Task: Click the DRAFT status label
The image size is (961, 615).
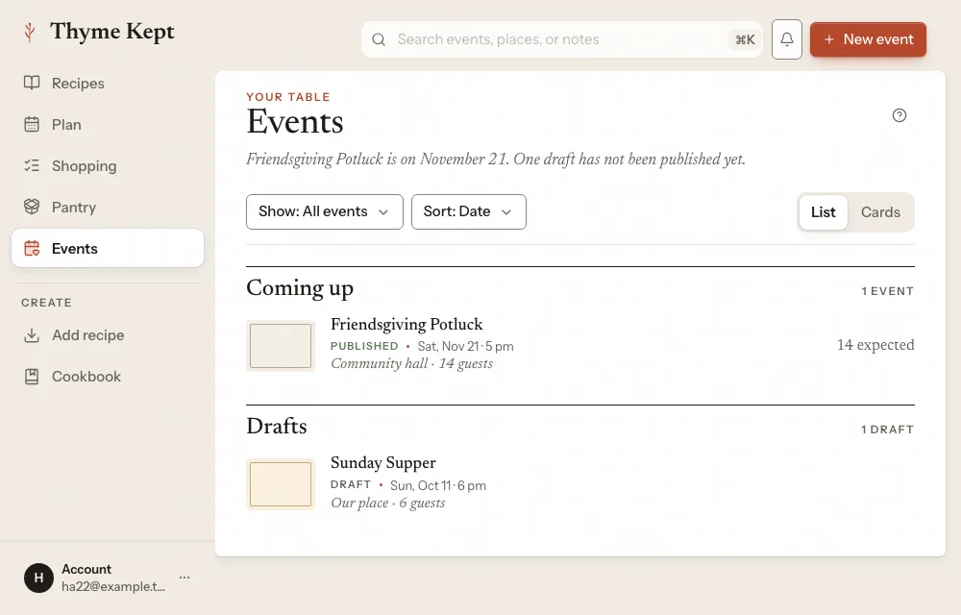Action: click(x=351, y=484)
